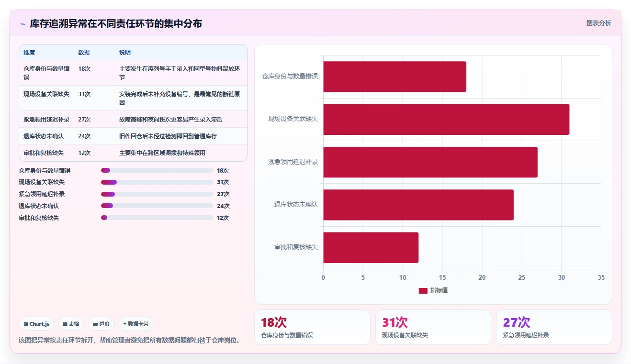Click the icon beside the 库存追溯异常 title
The width and height of the screenshot is (631, 364).
[x=23, y=24]
